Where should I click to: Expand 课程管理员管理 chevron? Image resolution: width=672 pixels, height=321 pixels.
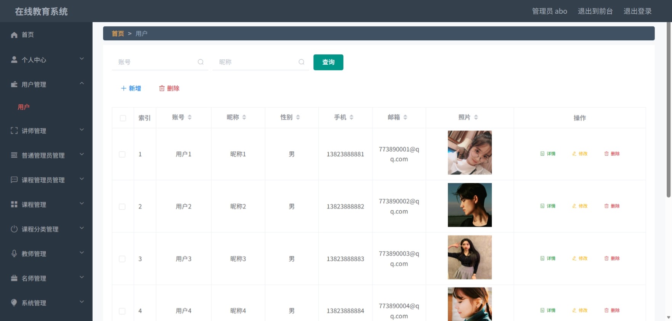82,179
